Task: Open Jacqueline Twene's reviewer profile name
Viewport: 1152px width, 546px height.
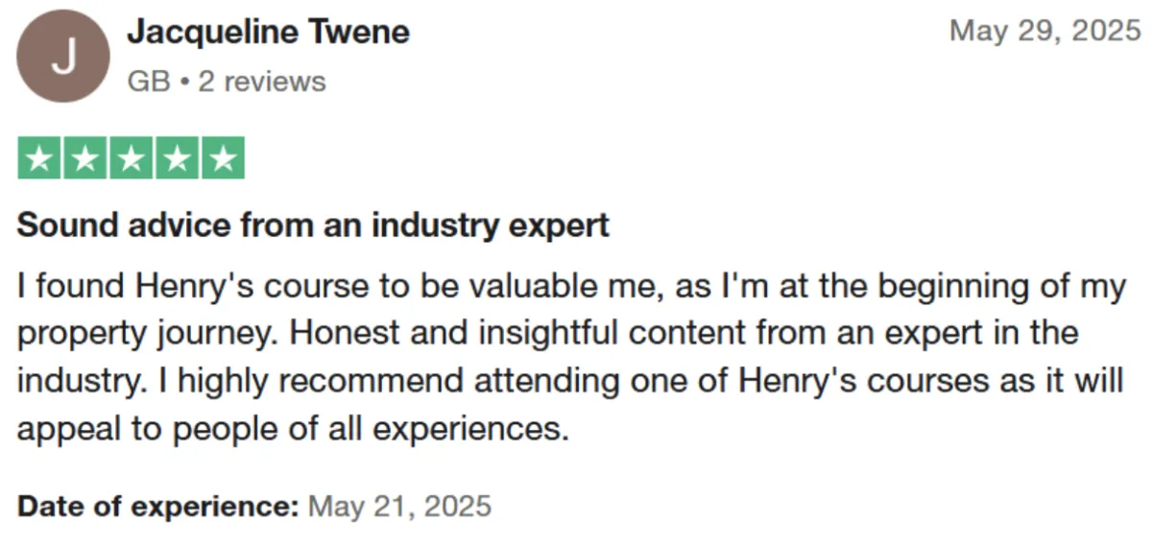Action: [268, 33]
